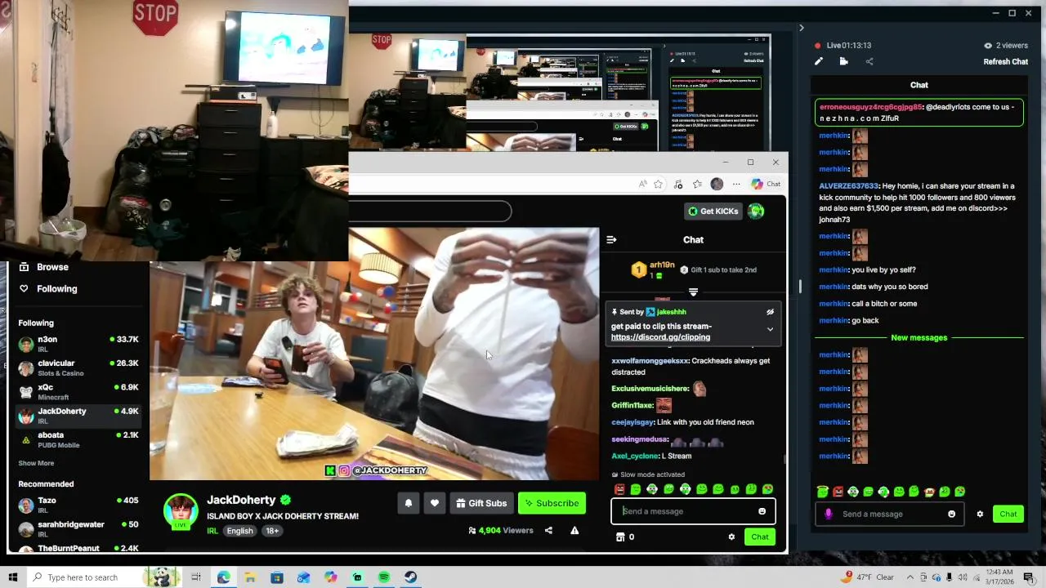Open Windows Start menu
The height and width of the screenshot is (588, 1046).
pyautogui.click(x=12, y=577)
